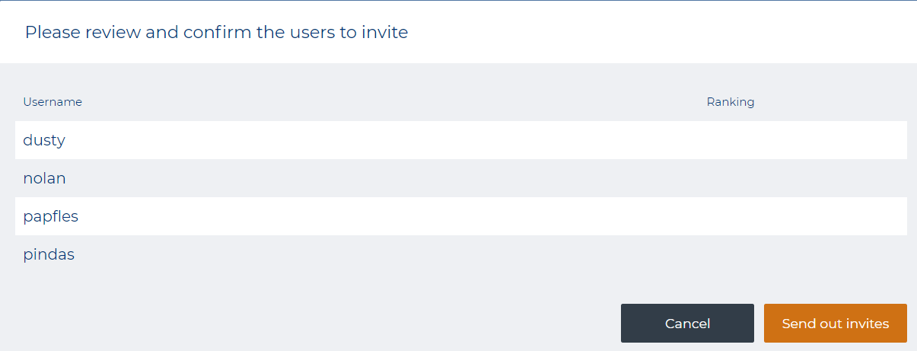Click the ranking cell in pindas' row
The image size is (917, 351).
[x=730, y=254]
